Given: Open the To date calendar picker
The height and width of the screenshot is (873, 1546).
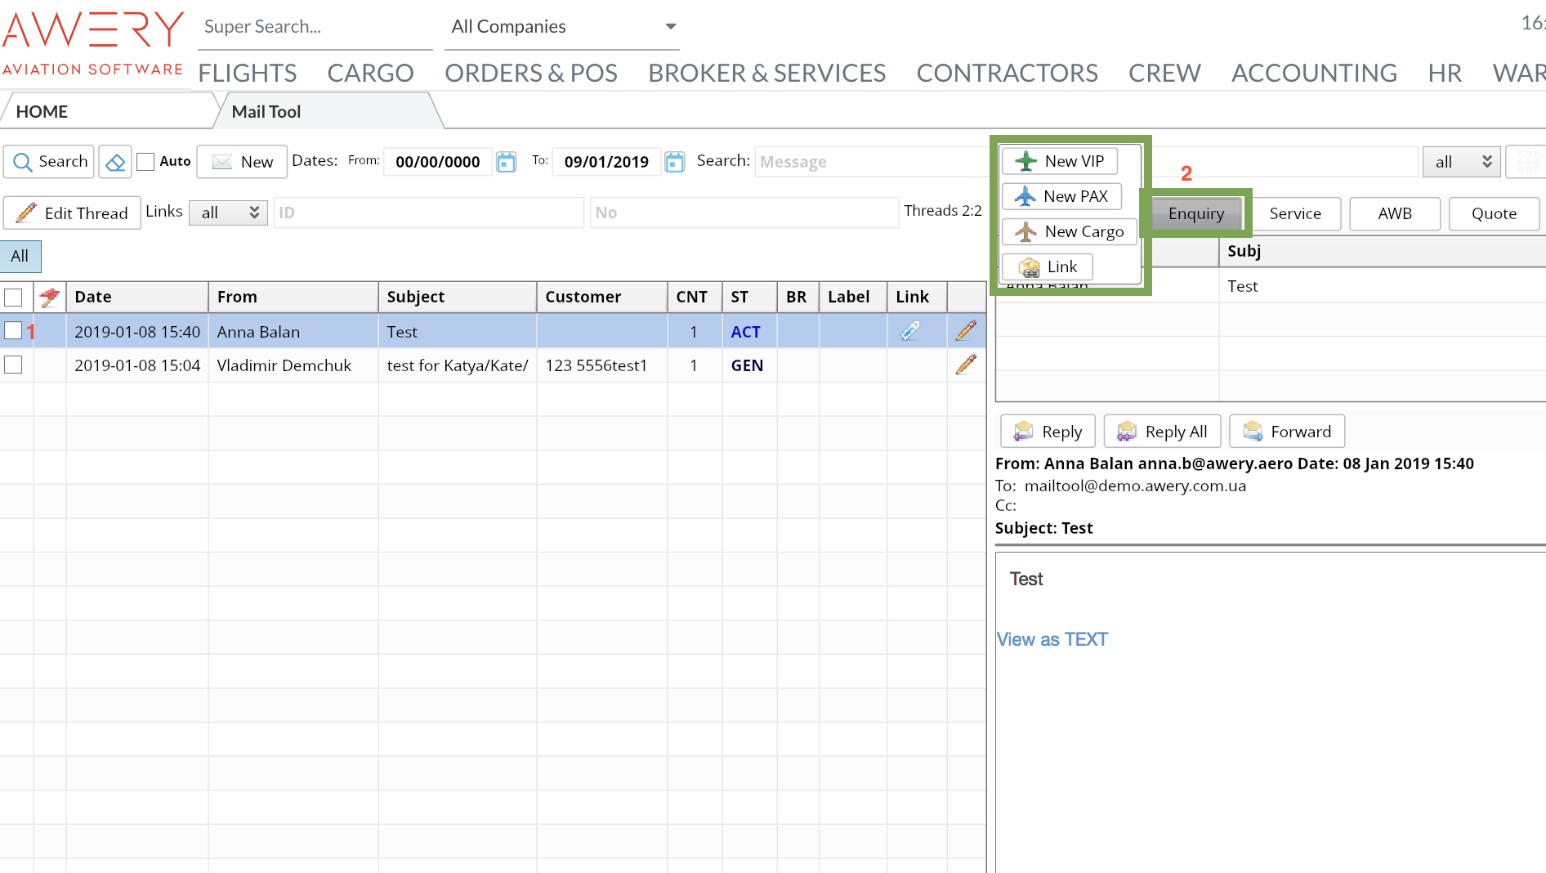Looking at the screenshot, I should [674, 162].
